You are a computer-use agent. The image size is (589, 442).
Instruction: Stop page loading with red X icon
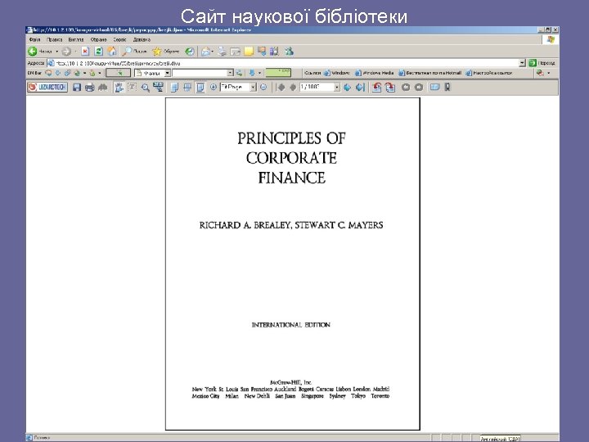click(x=85, y=52)
